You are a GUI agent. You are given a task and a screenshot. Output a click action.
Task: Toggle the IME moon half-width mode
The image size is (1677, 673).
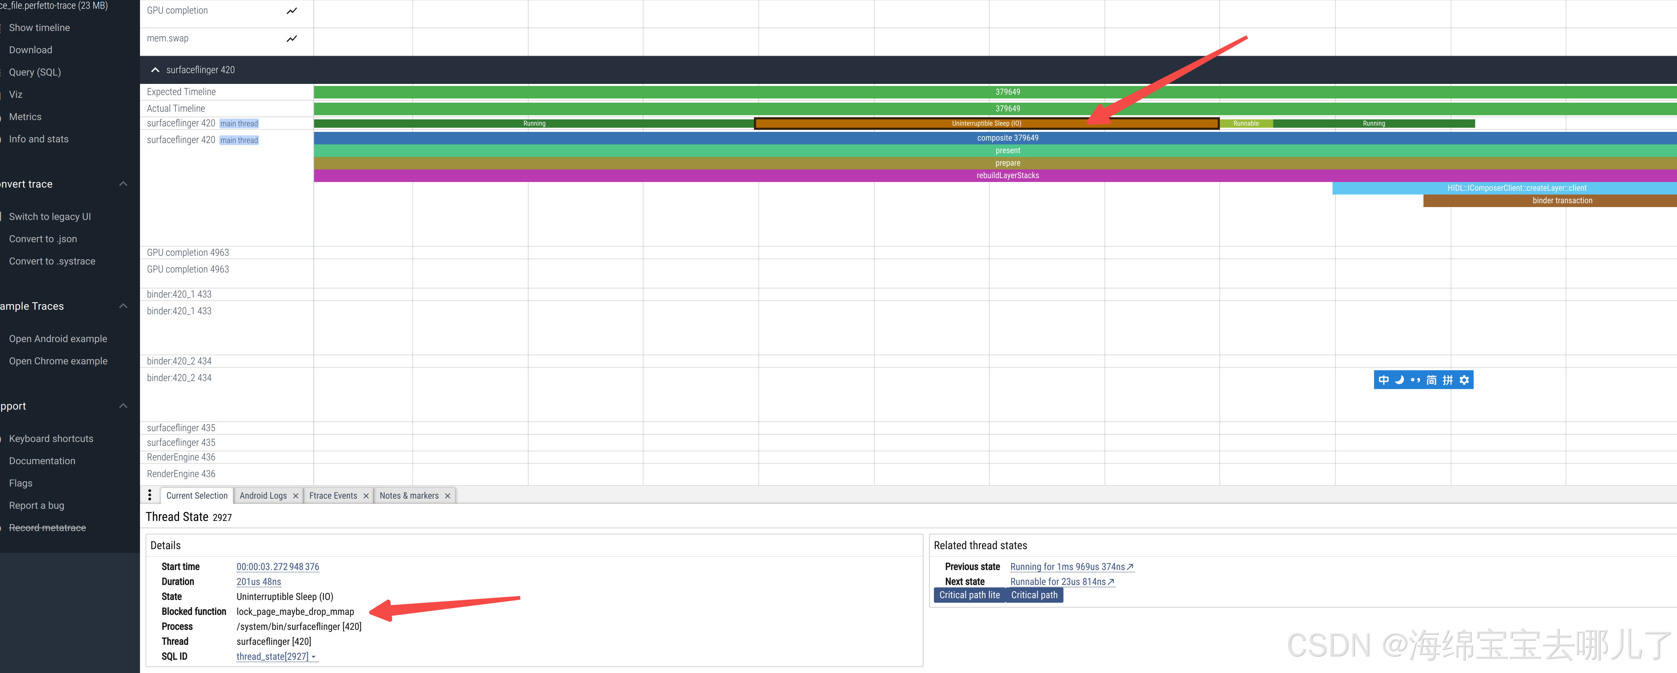1399,380
